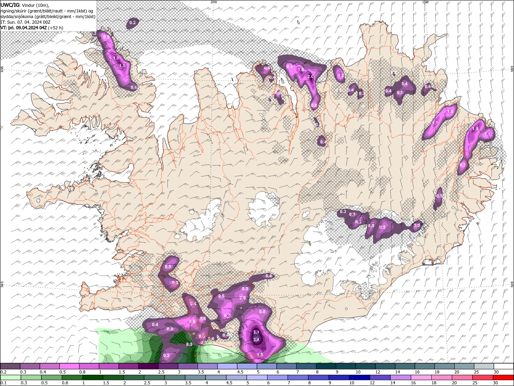This screenshot has height=386, width=514.
Task: Click the "15W" longitude label
Action: 425,2
